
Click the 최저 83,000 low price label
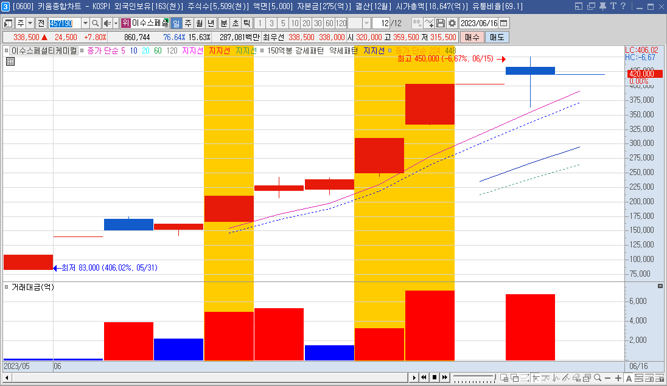[110, 268]
